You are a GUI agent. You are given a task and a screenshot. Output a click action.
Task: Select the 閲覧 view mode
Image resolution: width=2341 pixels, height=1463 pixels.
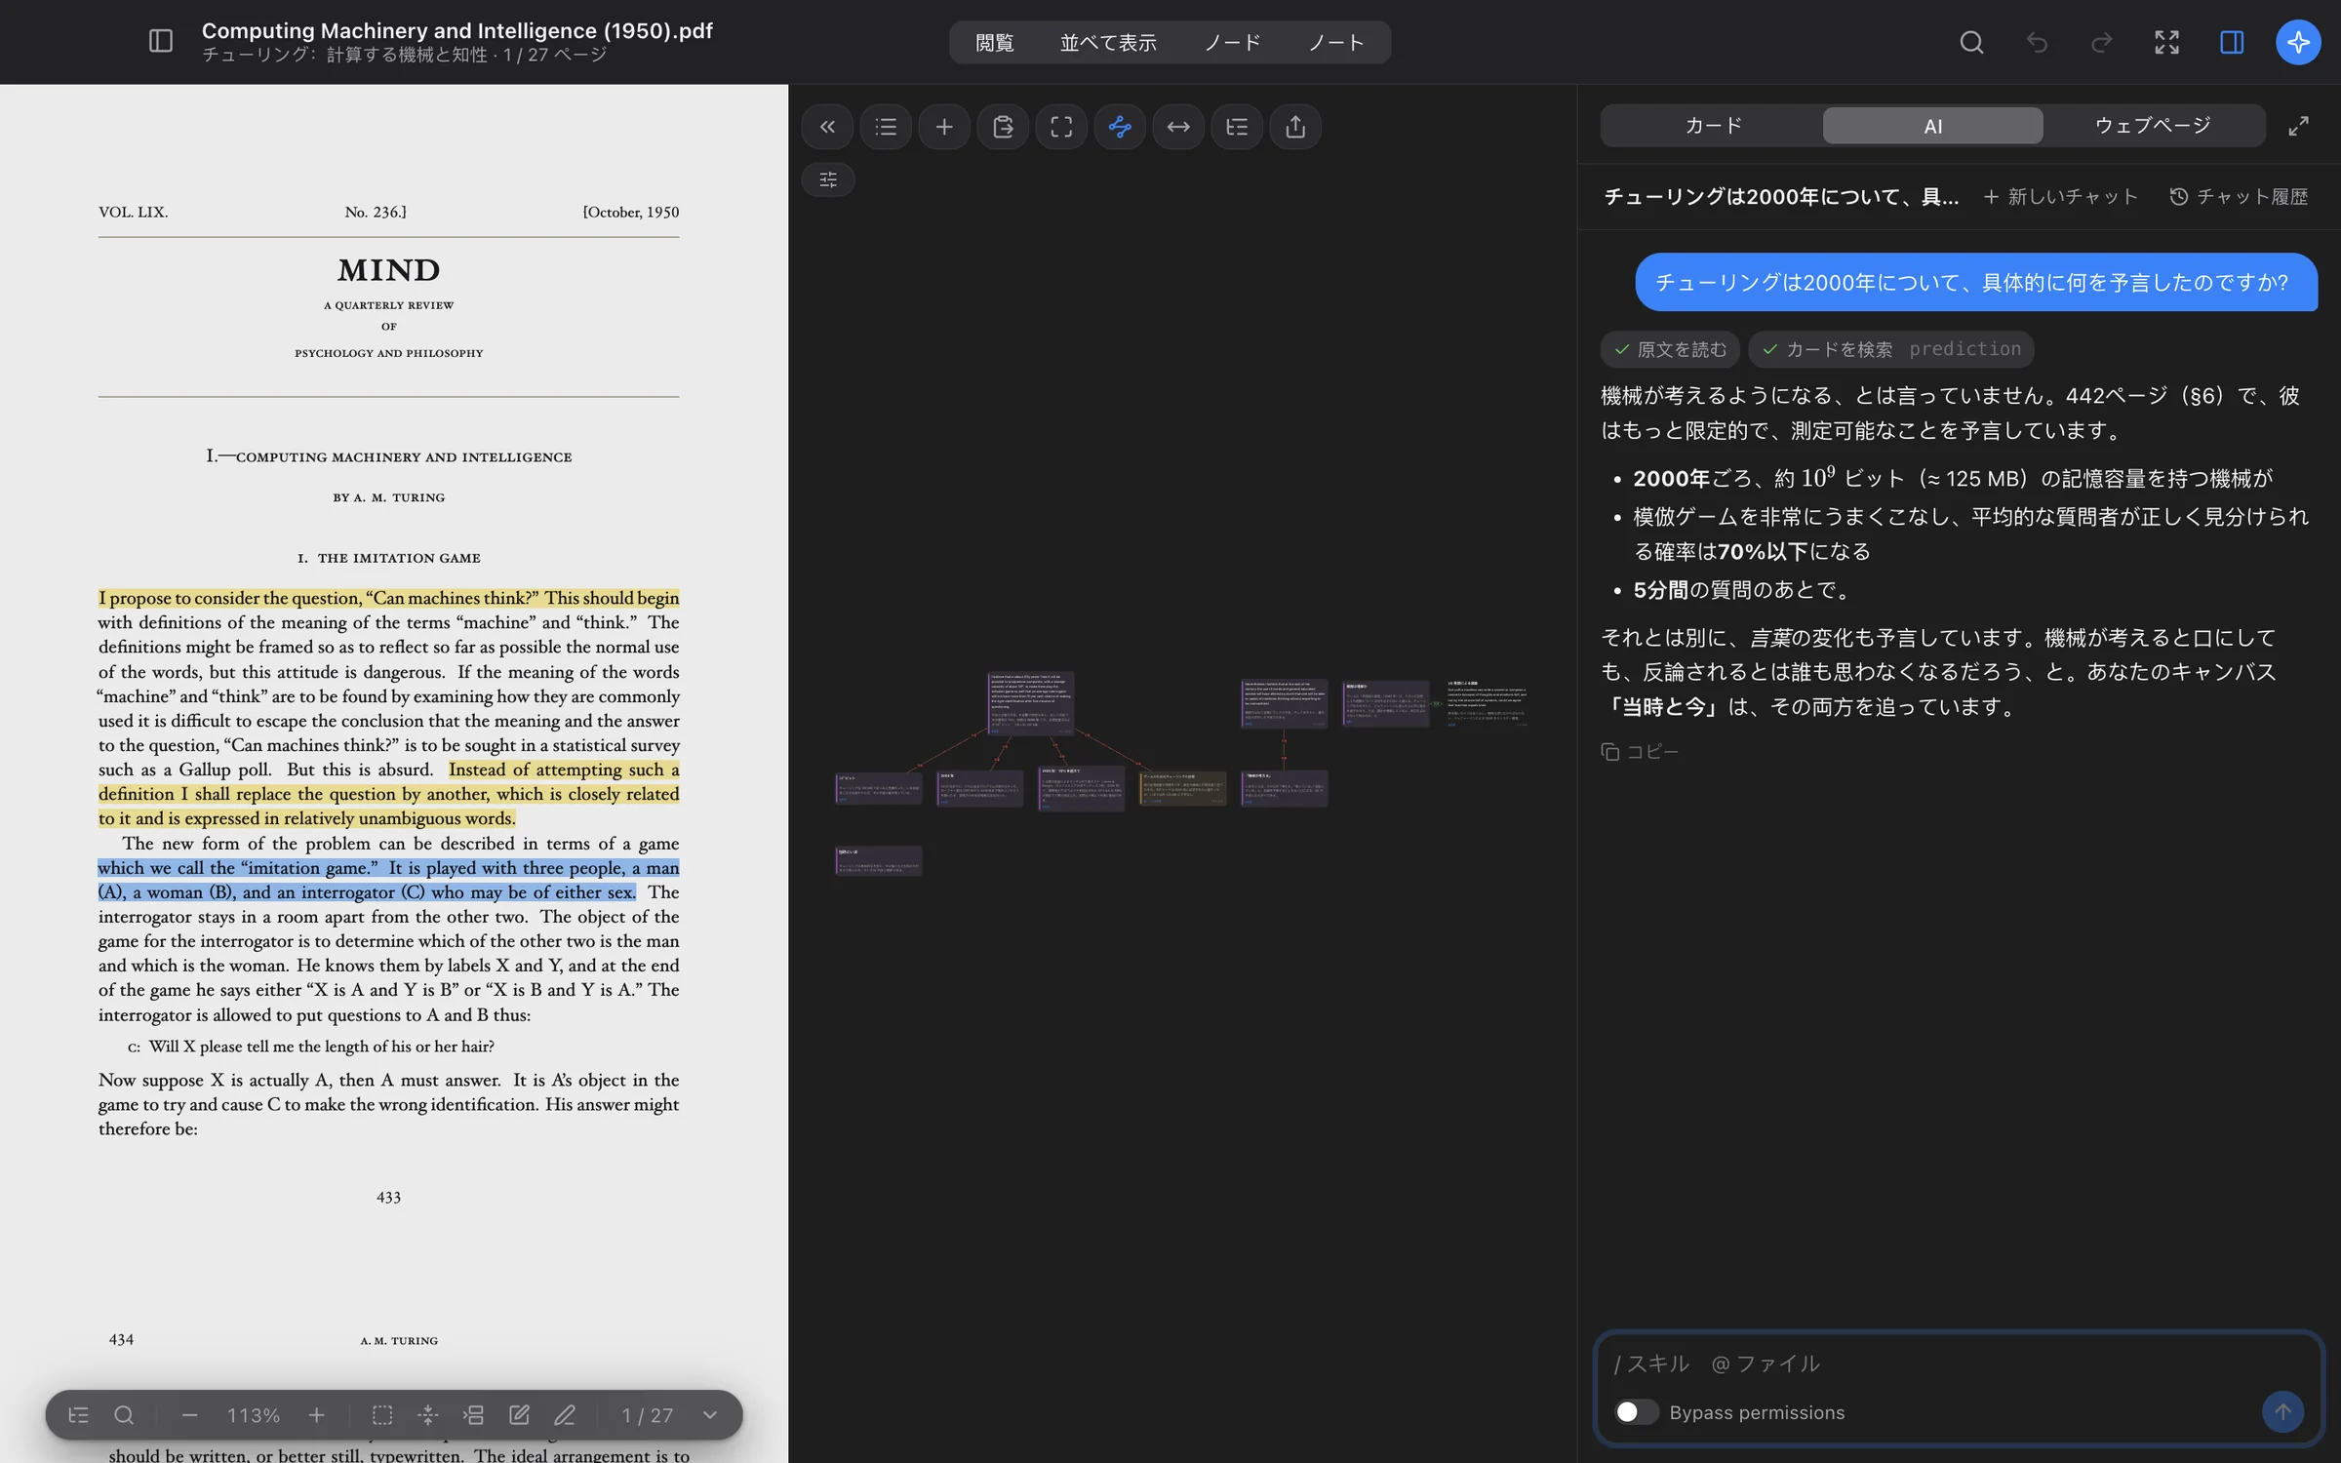click(x=994, y=42)
